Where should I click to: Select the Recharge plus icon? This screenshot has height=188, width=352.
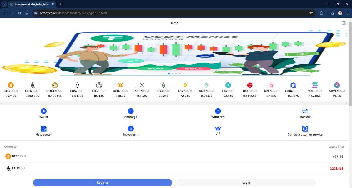131,111
